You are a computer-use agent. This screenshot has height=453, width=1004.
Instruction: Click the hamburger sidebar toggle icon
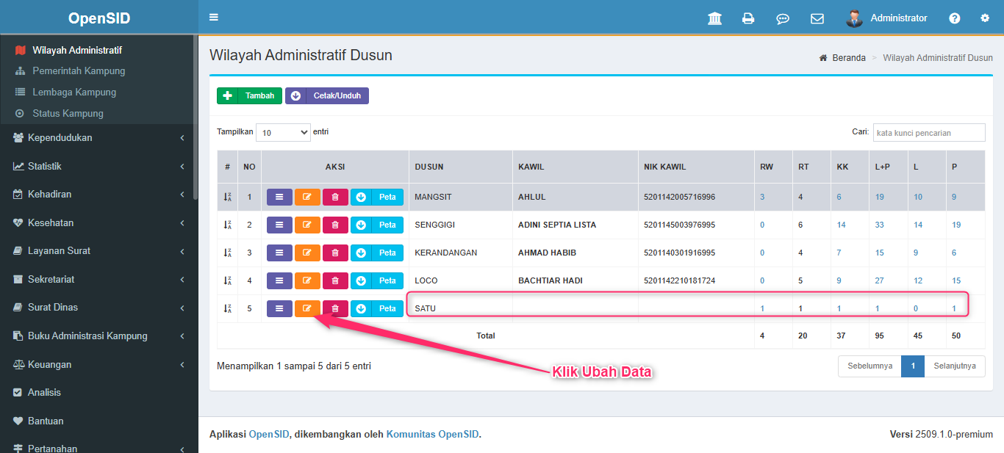point(214,18)
